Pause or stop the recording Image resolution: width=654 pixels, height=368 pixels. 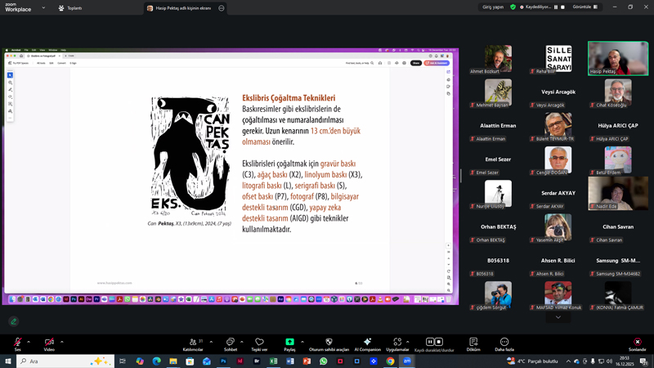[x=433, y=342]
